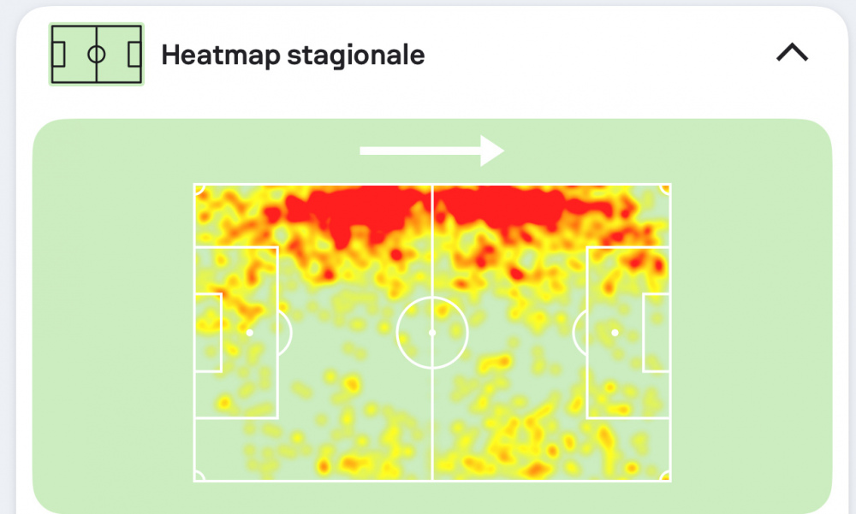Click the bottom-right corner arc of the pitch
856x514 pixels.
[x=665, y=476]
